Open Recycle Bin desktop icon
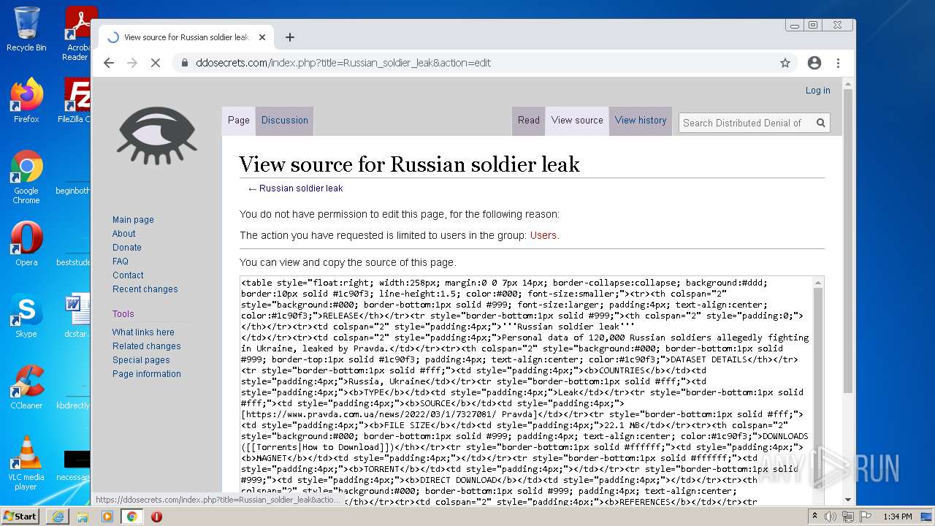This screenshot has height=526, width=935. [x=26, y=30]
